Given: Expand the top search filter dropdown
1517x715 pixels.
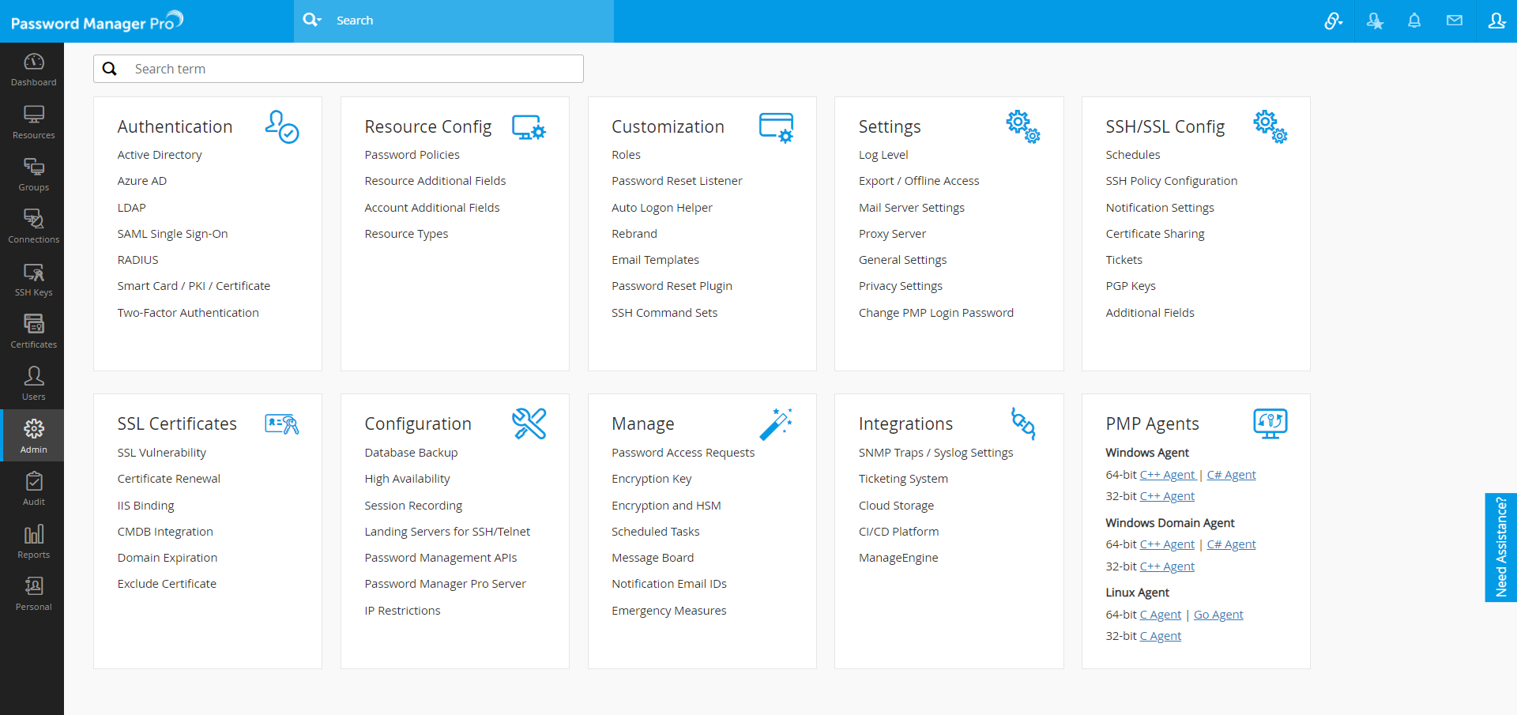Looking at the screenshot, I should (313, 20).
